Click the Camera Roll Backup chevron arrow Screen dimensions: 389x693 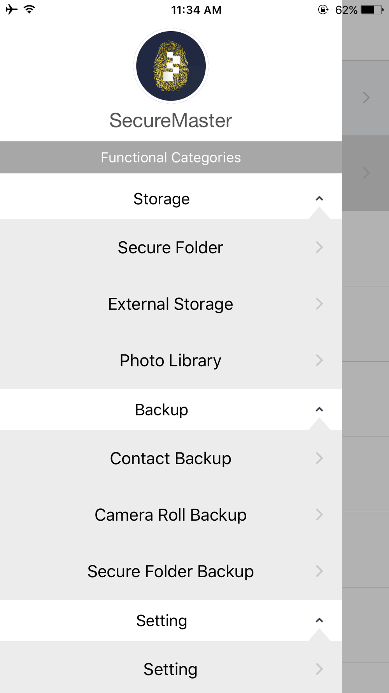point(319,514)
